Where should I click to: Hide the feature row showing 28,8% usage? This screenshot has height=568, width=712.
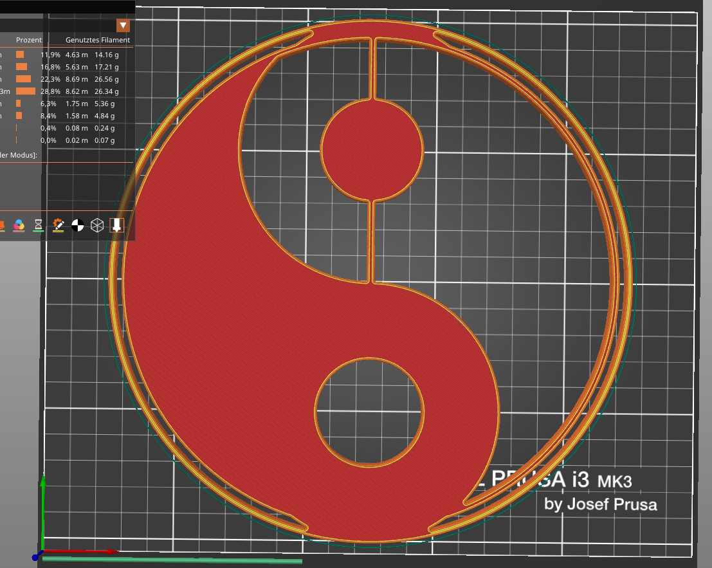click(x=66, y=91)
